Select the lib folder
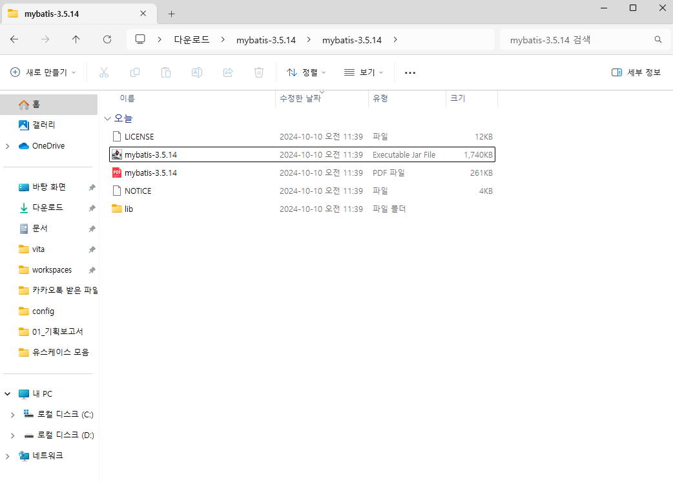The height and width of the screenshot is (482, 673). coord(302,209)
